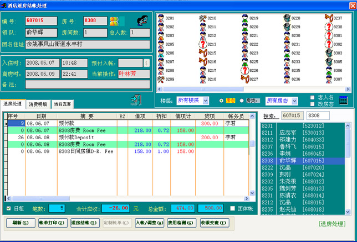Select room 8213 question mark icon

(203, 44)
